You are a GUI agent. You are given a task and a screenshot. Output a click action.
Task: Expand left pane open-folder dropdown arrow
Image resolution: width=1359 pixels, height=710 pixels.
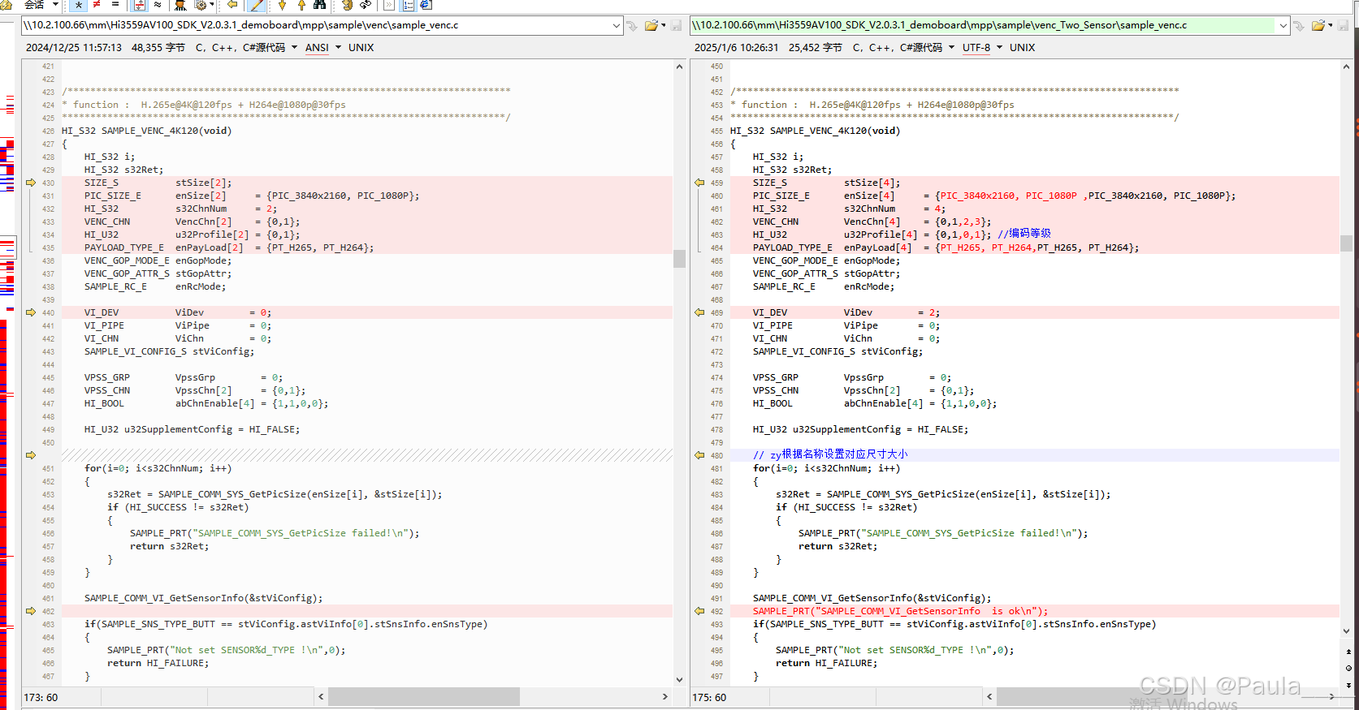tap(663, 25)
